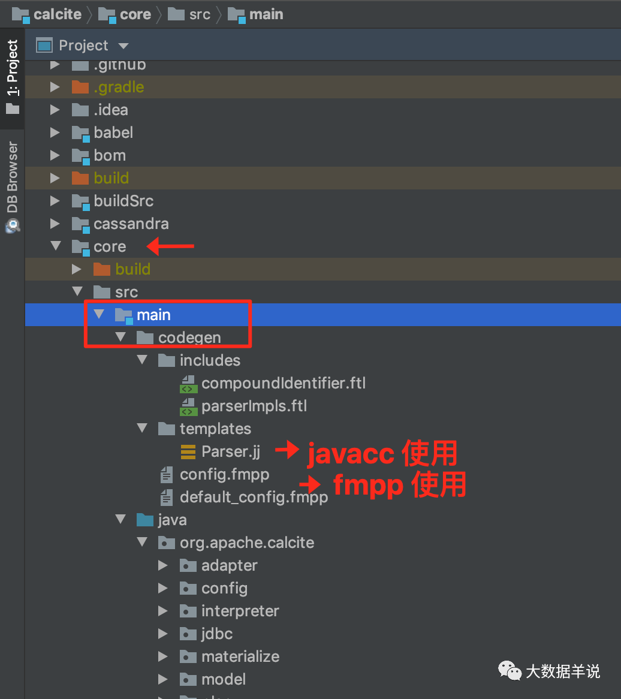Select the .idea folder icon
The image size is (621, 699).
point(80,110)
